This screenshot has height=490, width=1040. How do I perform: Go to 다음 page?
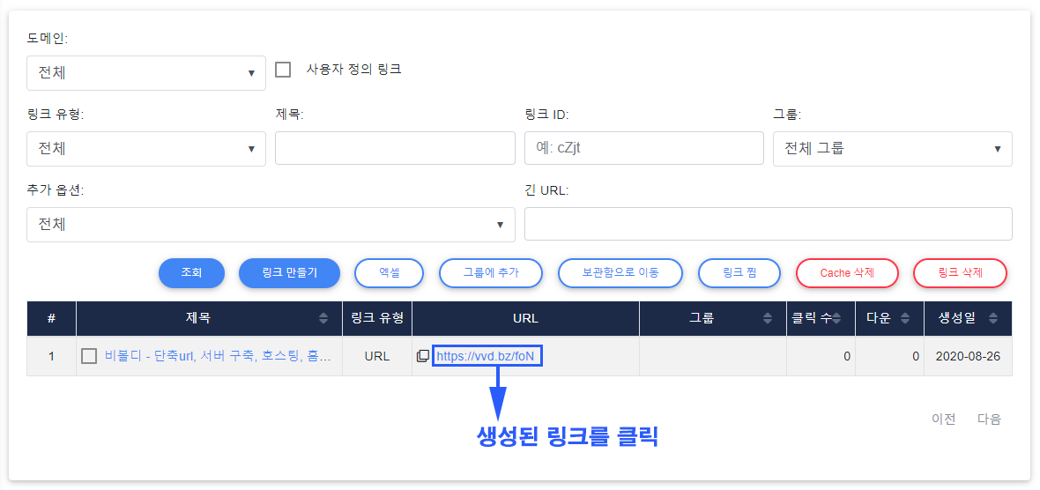pyautogui.click(x=989, y=419)
